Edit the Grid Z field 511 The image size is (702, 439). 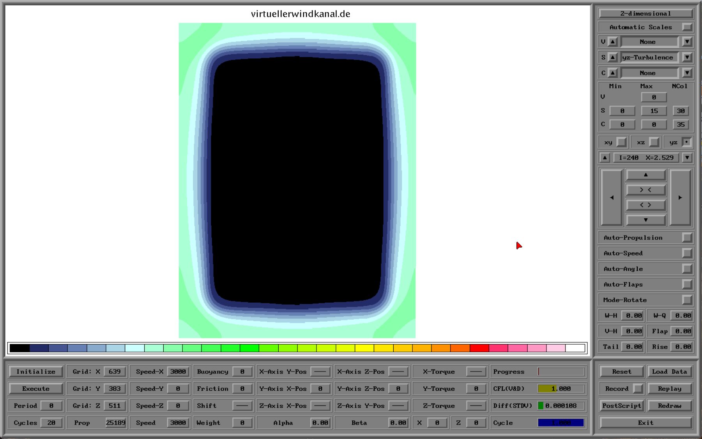115,405
